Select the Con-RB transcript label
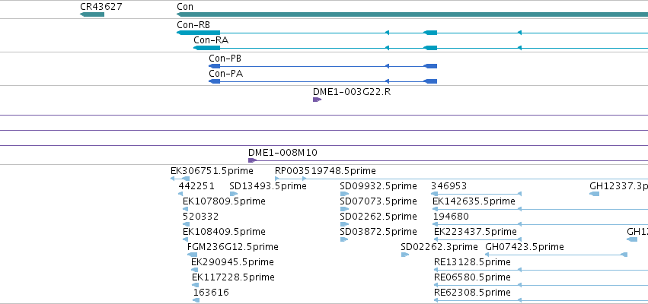This screenshot has height=304, width=648. click(193, 25)
